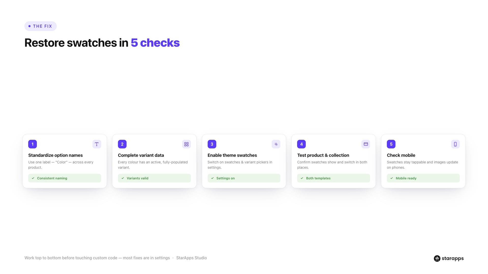
Task: Click the purple "5 checks" headline text
Action: 155,43
